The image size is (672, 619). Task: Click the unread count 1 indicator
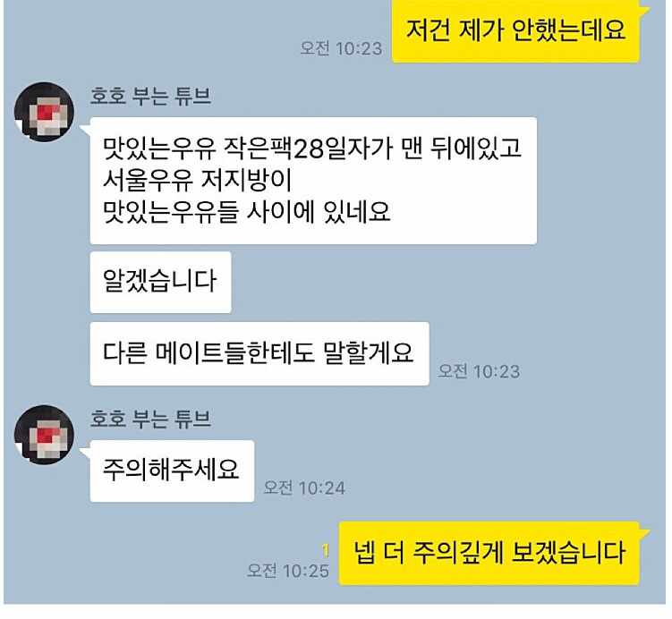[x=326, y=550]
